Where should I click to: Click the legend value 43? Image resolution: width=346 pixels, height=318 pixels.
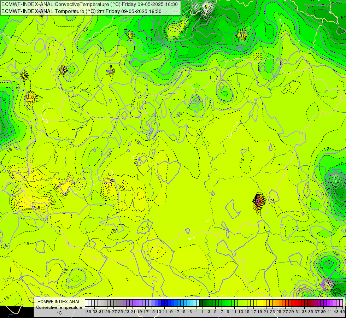(x=336, y=312)
